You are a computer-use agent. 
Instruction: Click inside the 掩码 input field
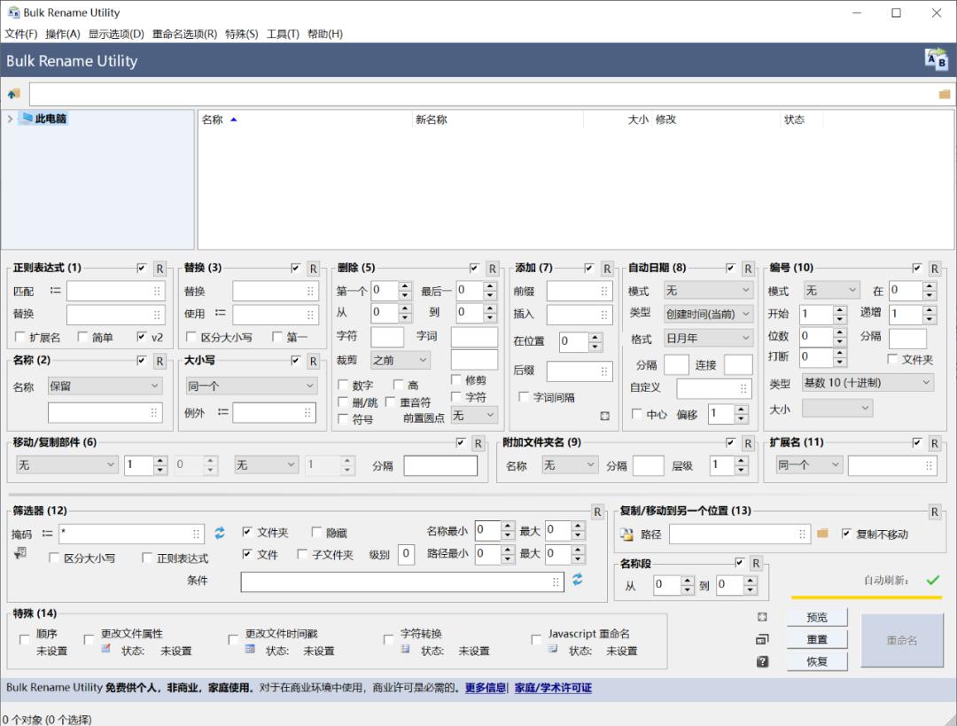point(128,534)
